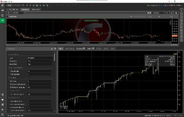Click the zoom in magnifier icon
Screen dimensions: 184x117
(x=27, y=5)
